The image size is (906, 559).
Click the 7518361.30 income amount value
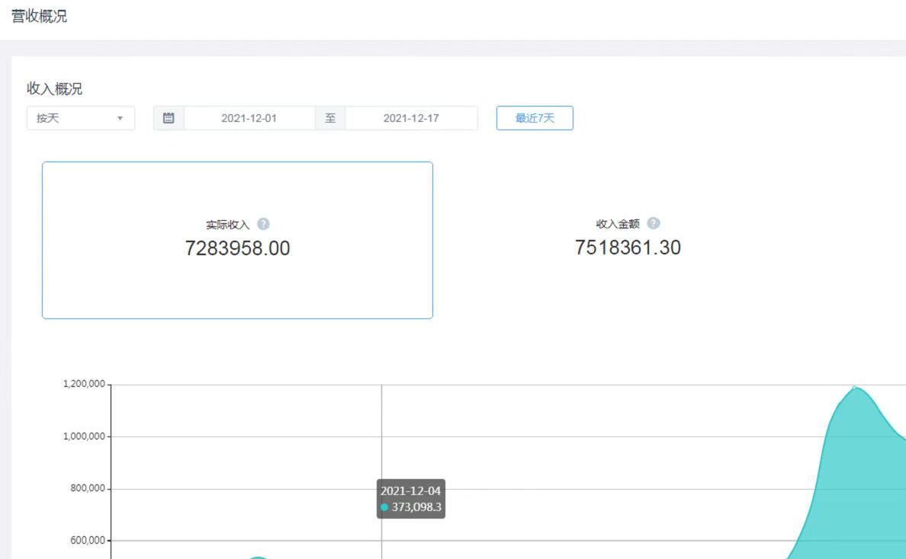point(628,248)
